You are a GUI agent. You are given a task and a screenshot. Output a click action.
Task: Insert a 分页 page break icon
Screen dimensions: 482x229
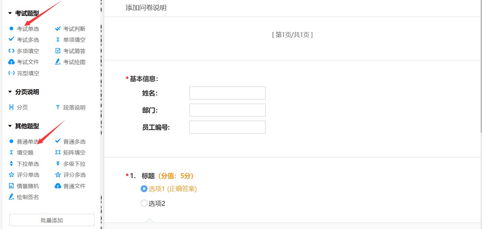(11, 107)
